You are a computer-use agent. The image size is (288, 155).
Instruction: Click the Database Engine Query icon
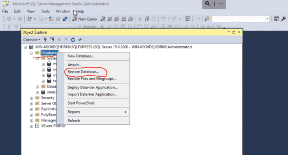pos(103,19)
